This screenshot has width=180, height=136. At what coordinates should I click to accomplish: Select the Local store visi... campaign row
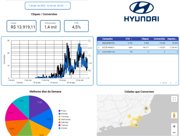coord(138,52)
